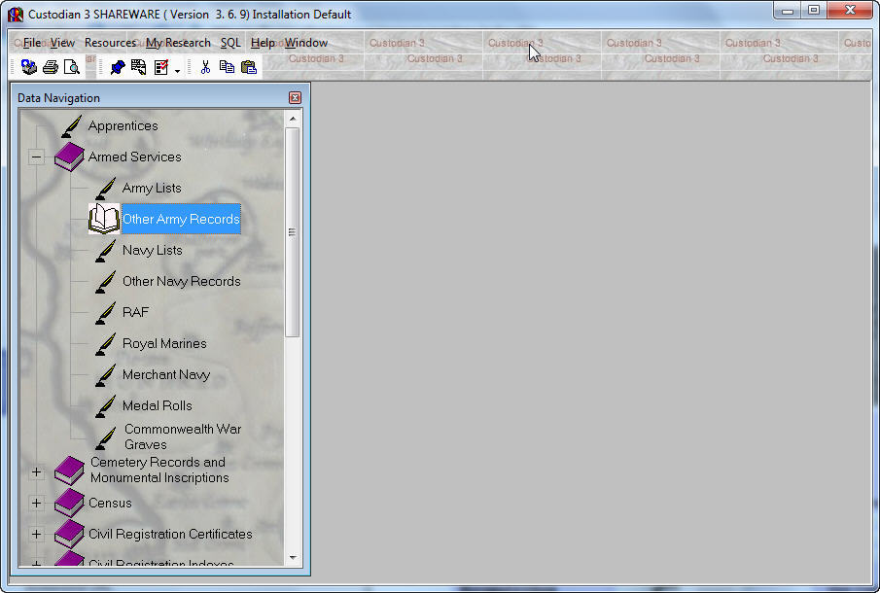Open the SQL menu
880x593 pixels.
point(230,43)
